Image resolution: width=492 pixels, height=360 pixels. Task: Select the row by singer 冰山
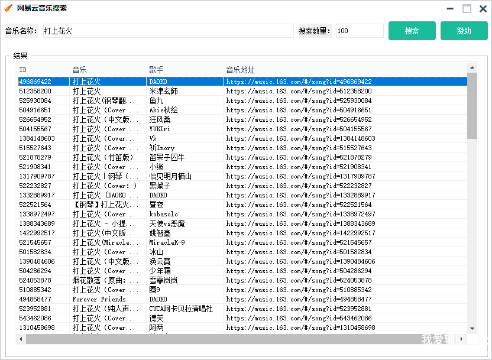point(242,252)
